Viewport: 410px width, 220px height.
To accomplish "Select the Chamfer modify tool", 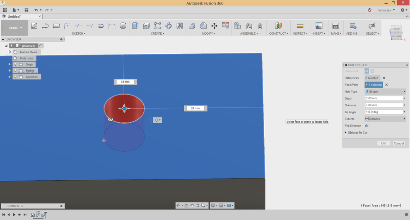I will 203,26.
